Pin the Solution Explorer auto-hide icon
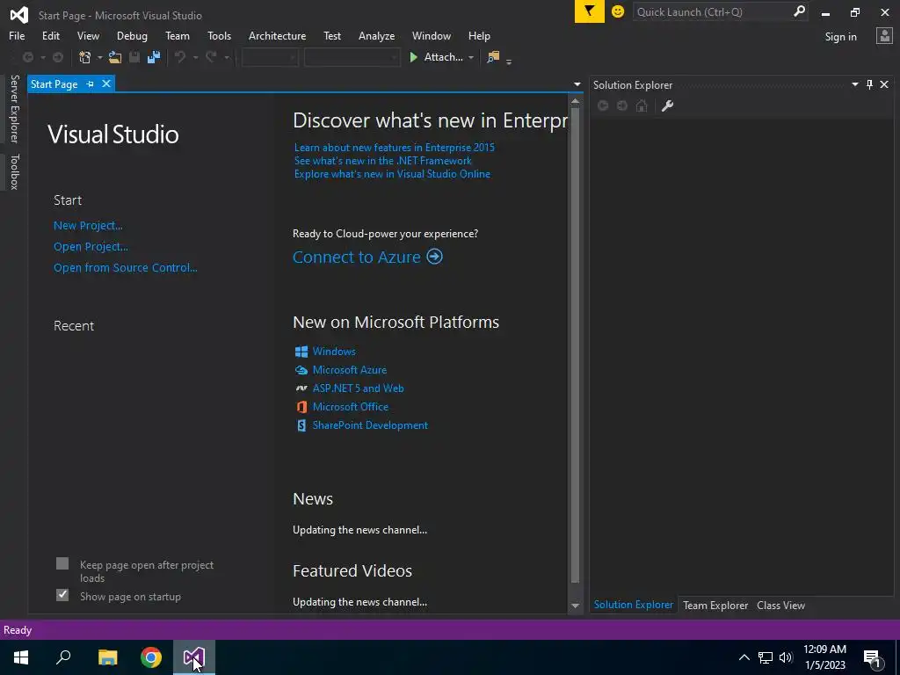Image resolution: width=900 pixels, height=675 pixels. coord(869,84)
